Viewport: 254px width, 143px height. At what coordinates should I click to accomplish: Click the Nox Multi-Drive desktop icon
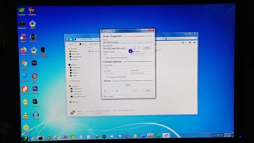pos(33,38)
